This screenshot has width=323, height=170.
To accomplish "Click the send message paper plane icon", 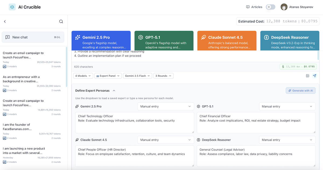I will click(314, 76).
